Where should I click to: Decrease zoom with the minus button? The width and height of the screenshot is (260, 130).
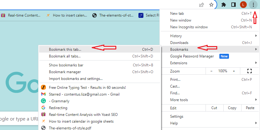click(x=211, y=71)
